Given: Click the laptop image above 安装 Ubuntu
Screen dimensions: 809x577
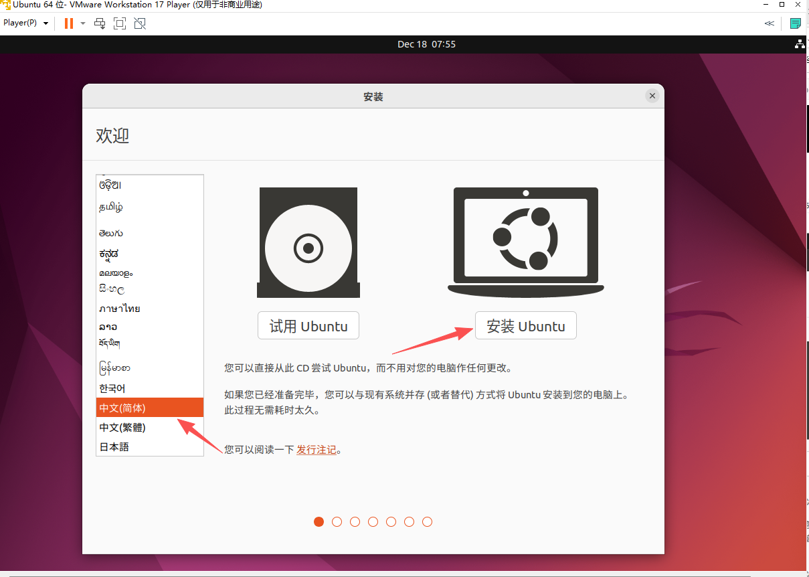Looking at the screenshot, I should click(x=525, y=242).
